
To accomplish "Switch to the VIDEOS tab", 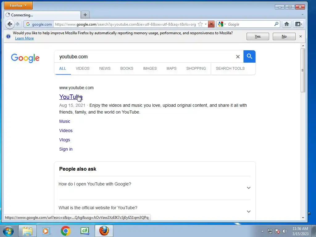I will 83,69.
